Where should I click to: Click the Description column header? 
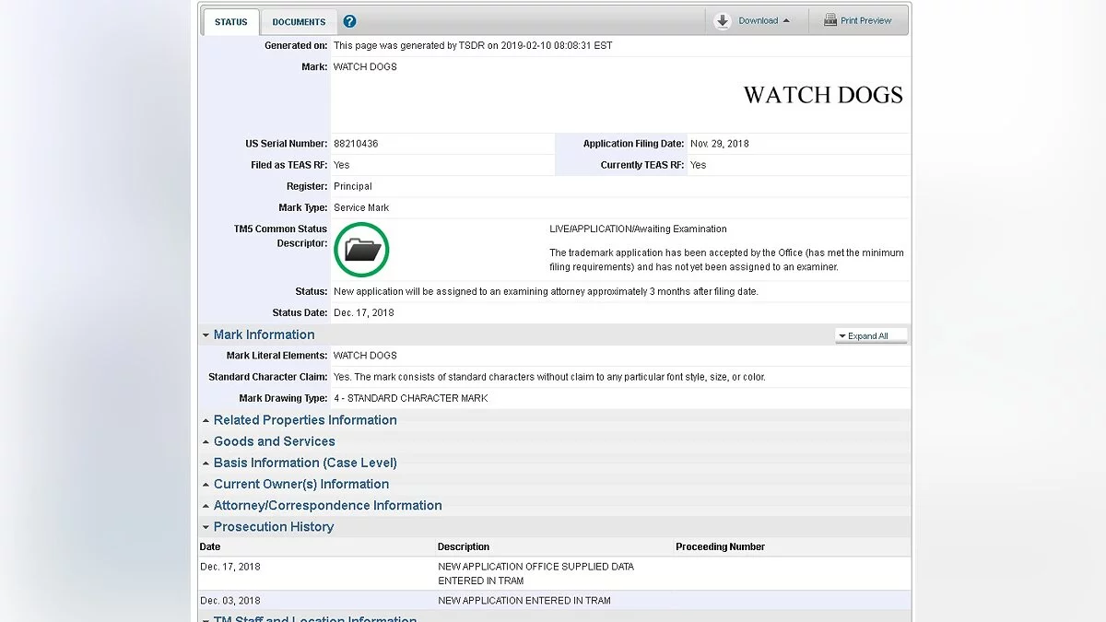(x=463, y=546)
